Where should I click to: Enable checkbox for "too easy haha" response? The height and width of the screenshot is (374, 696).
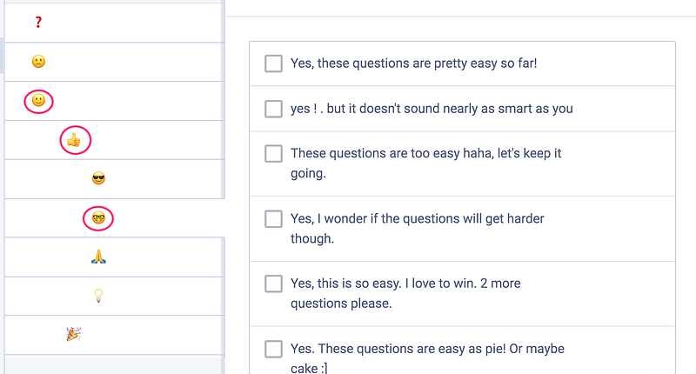[x=273, y=153]
